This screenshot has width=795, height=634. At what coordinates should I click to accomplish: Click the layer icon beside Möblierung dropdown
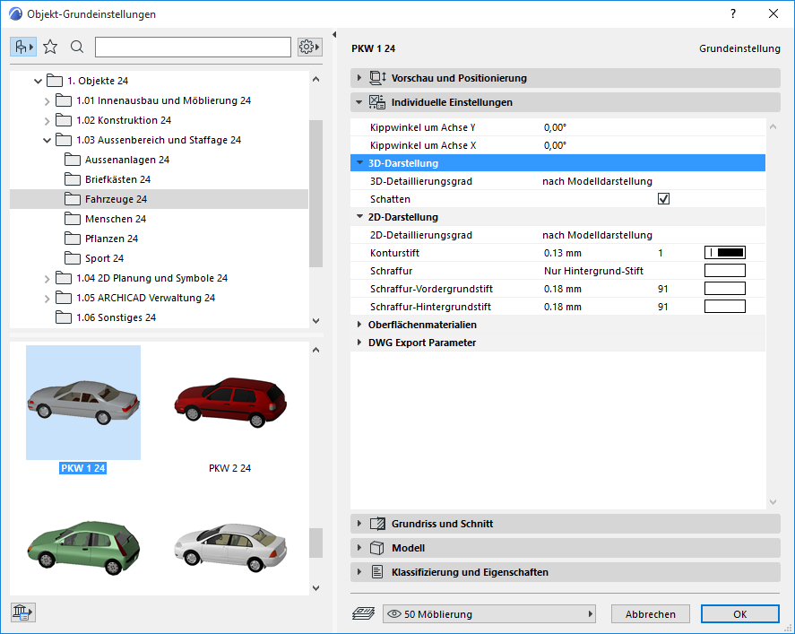click(x=363, y=614)
